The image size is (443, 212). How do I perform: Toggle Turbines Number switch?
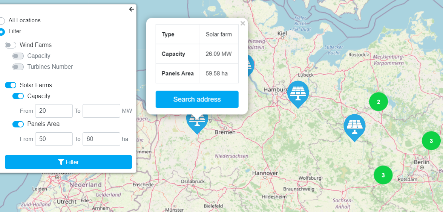tap(18, 67)
